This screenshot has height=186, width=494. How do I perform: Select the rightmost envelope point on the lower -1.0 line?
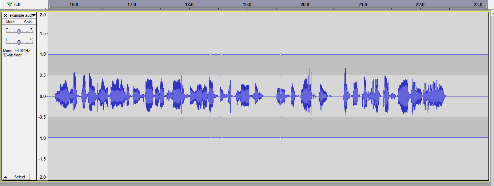click(280, 138)
